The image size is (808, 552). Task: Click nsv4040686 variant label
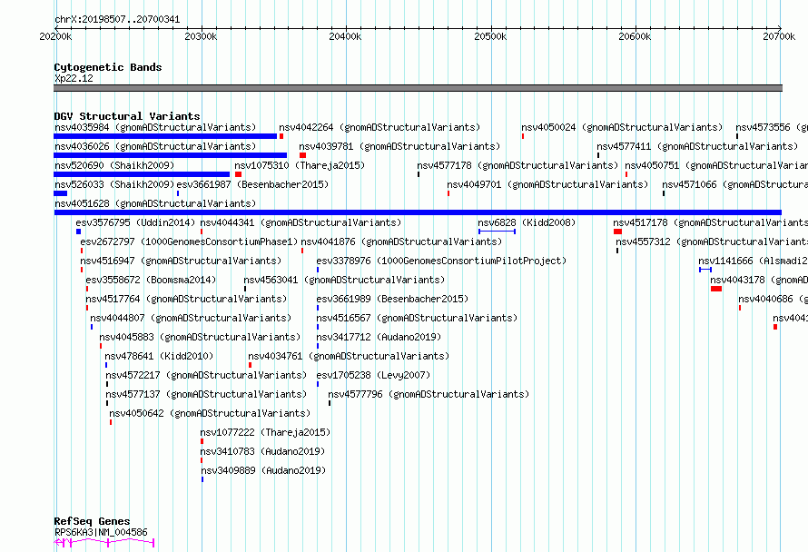773,299
